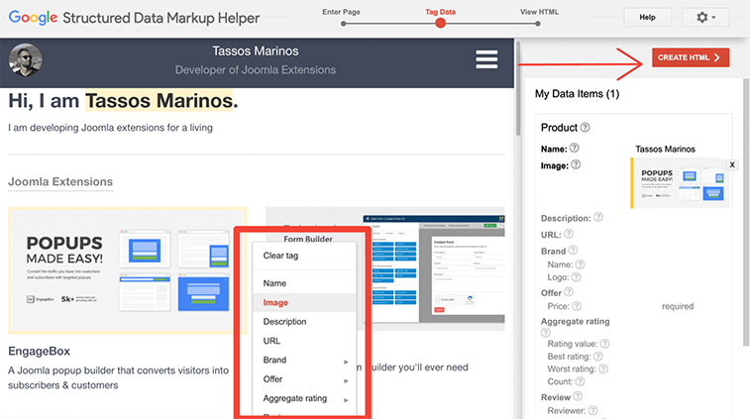Open the settings gear dropdown
The image size is (750, 419).
click(705, 18)
